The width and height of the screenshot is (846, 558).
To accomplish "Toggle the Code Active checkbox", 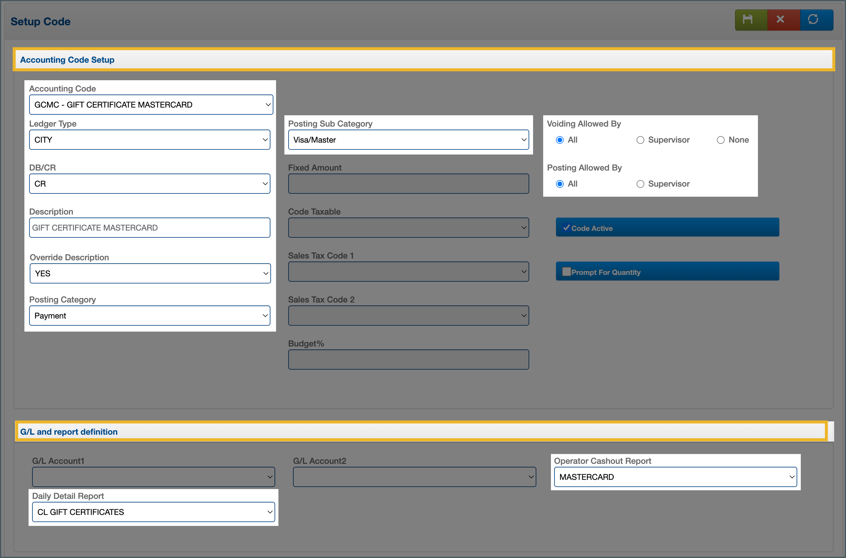I will 566,228.
